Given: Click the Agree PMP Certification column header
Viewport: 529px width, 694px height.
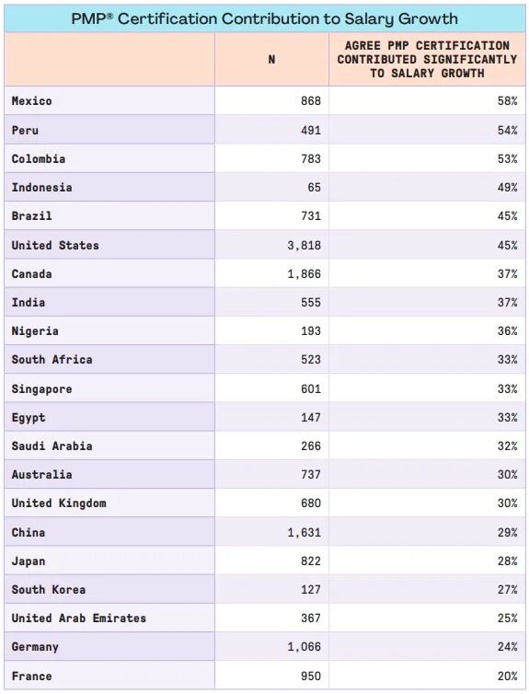Looking at the screenshot, I should 427,59.
